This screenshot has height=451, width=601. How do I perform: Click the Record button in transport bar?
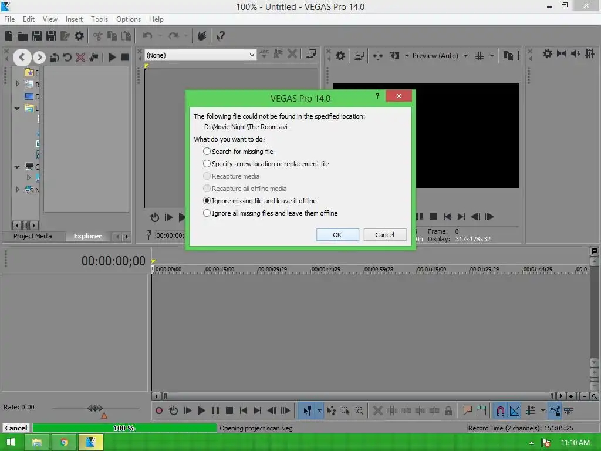coord(158,410)
